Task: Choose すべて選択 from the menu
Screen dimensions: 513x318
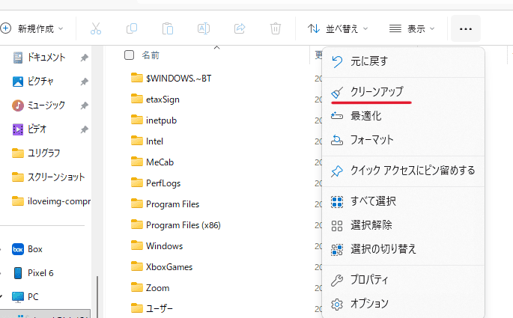Action: pyautogui.click(x=403, y=201)
